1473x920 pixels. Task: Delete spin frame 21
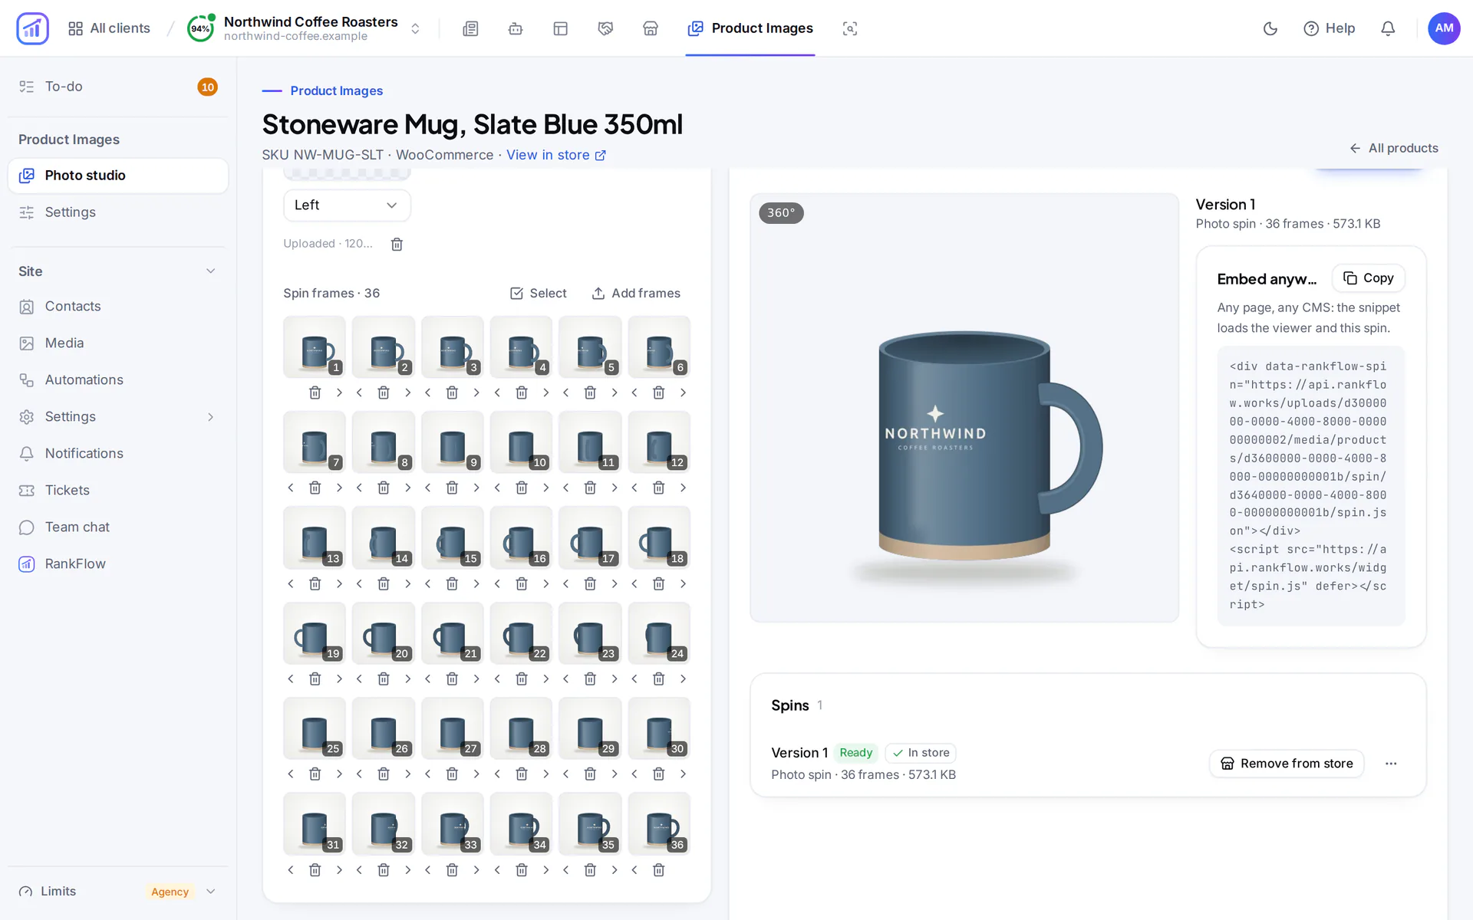click(x=452, y=678)
